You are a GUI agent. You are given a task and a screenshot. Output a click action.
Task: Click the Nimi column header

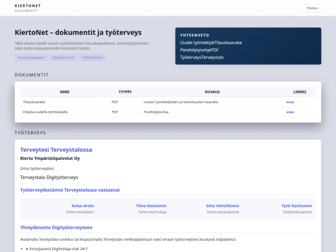65,92
